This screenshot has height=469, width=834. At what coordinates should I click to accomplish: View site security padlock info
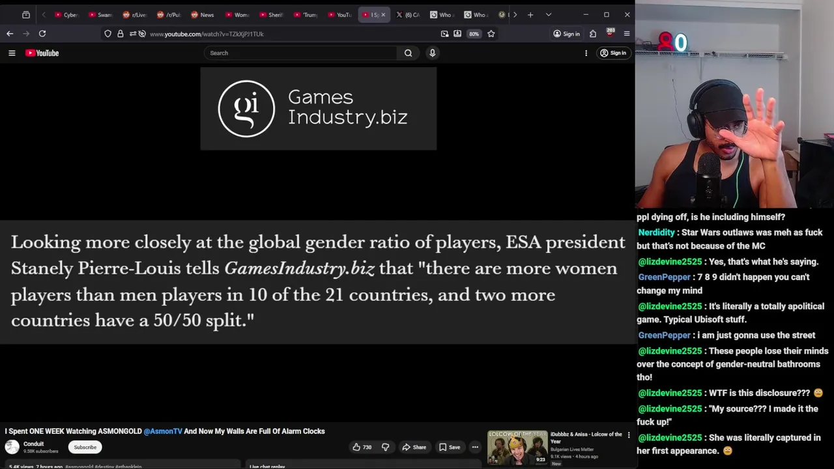tap(121, 34)
